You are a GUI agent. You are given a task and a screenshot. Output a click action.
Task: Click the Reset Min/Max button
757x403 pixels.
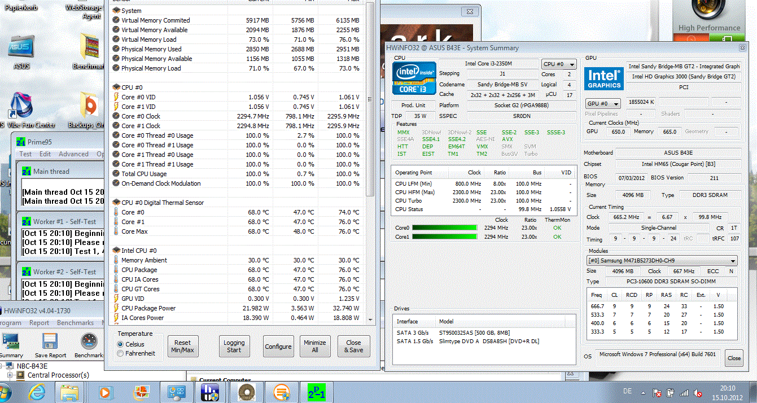[x=182, y=346]
